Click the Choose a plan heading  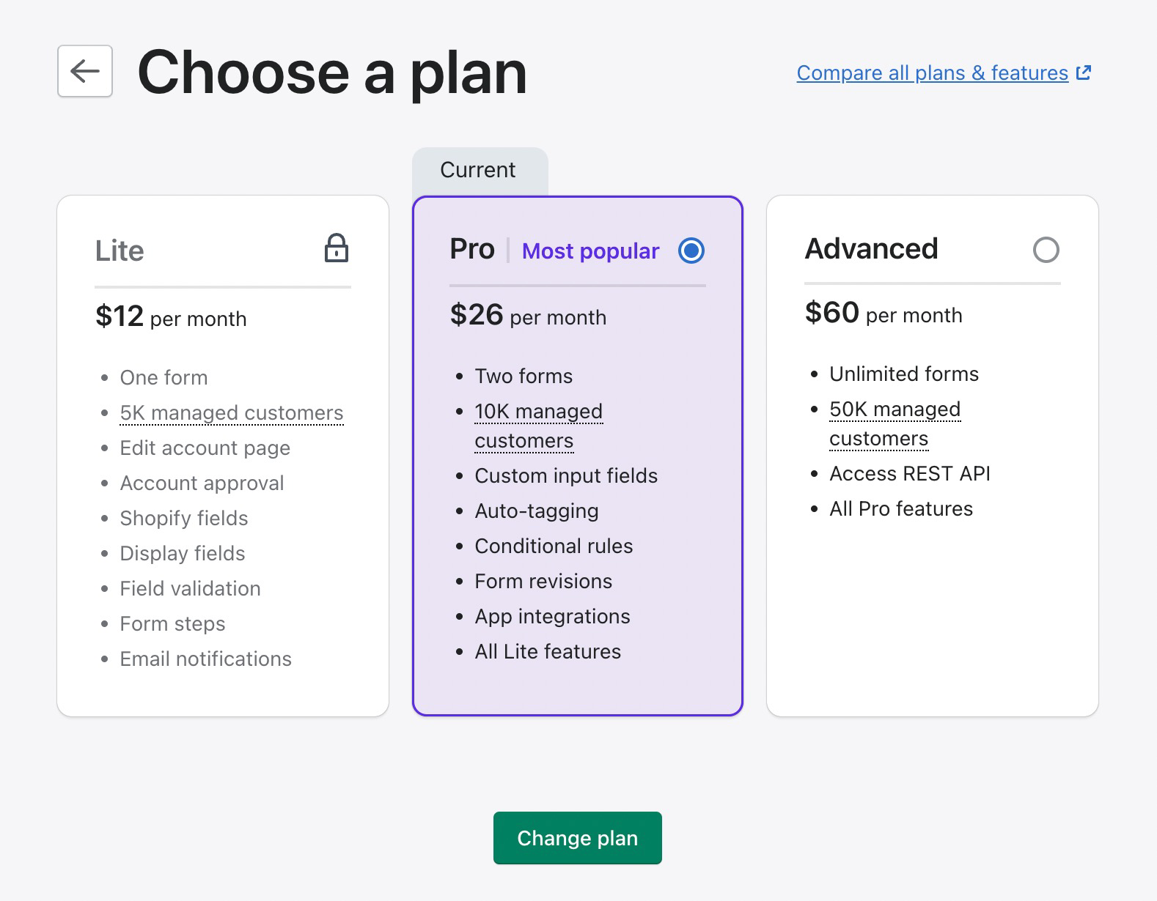pos(332,72)
